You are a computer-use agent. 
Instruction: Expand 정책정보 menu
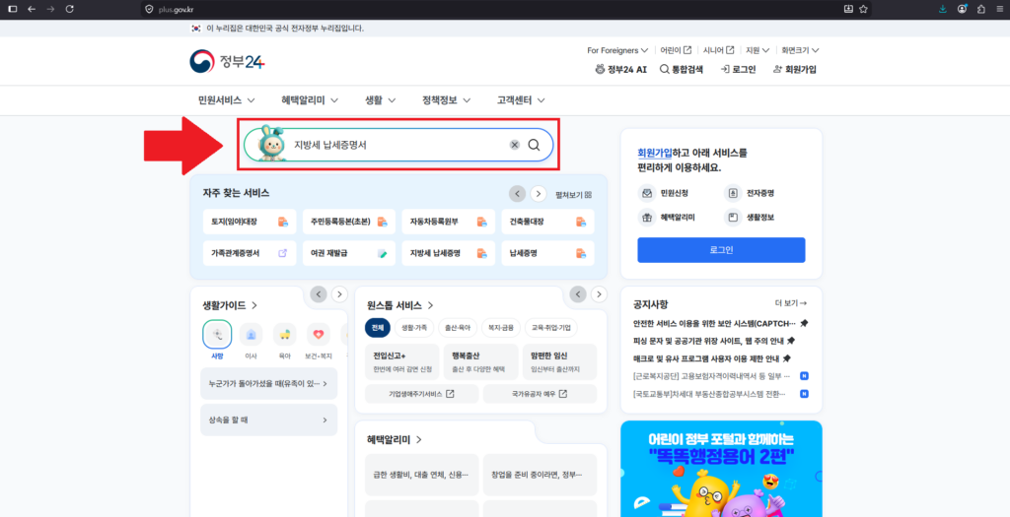point(447,100)
